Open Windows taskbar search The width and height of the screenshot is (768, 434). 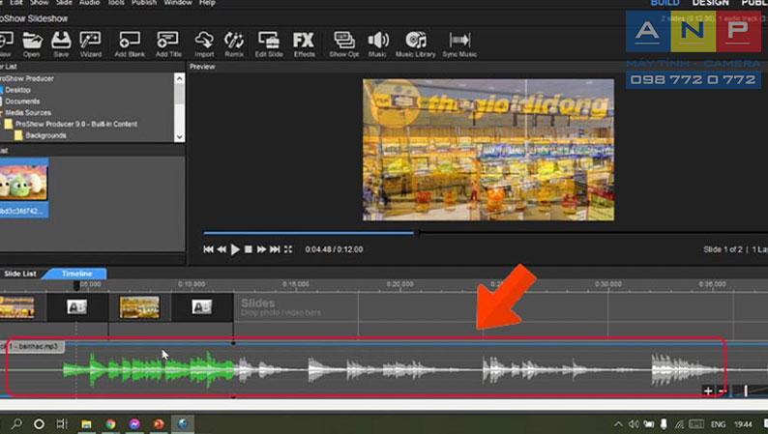coord(16,423)
